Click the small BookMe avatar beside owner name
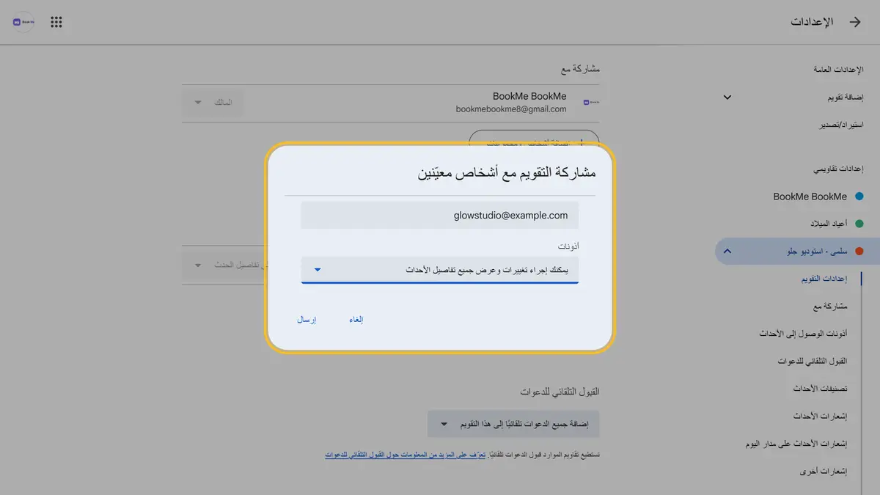The width and height of the screenshot is (880, 495). [x=591, y=103]
